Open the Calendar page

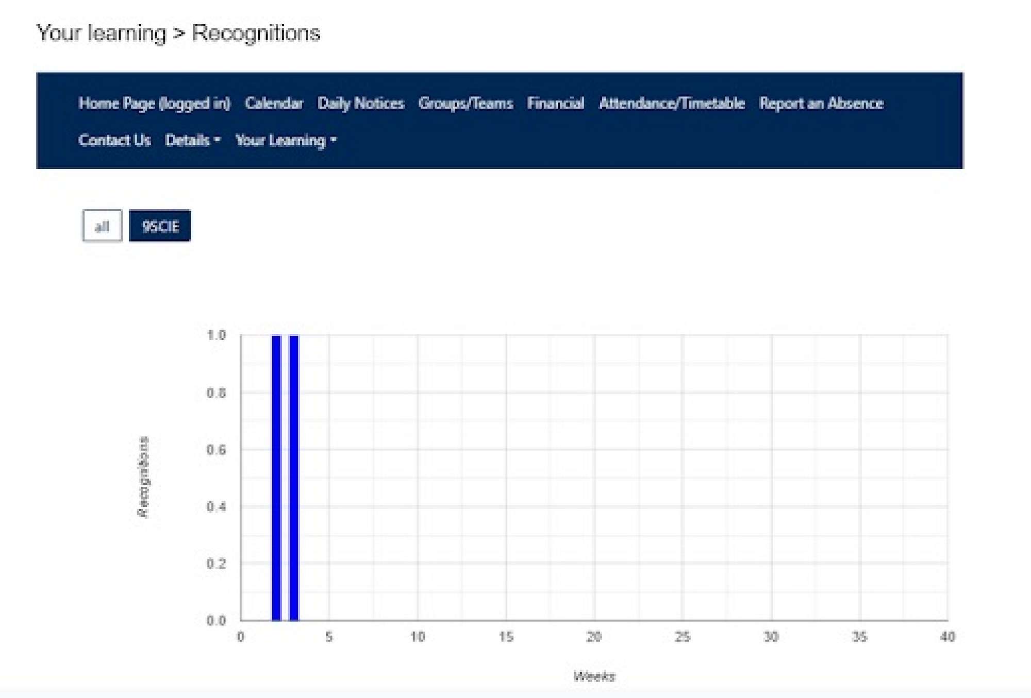(274, 103)
